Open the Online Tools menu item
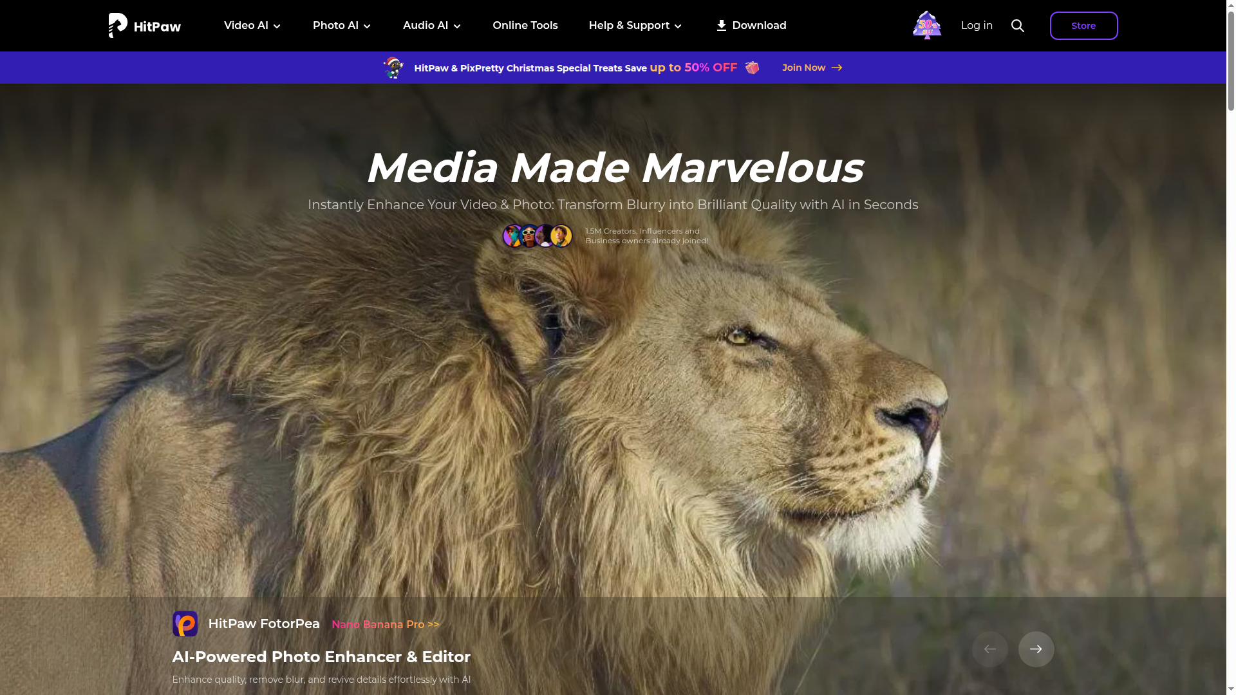 click(x=525, y=26)
